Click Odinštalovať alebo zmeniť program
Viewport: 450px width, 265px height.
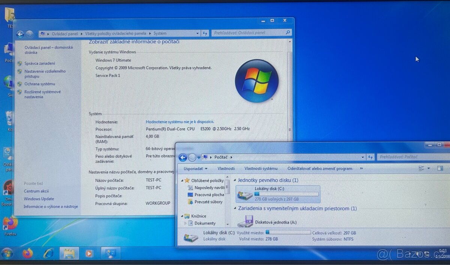pyautogui.click(x=320, y=169)
